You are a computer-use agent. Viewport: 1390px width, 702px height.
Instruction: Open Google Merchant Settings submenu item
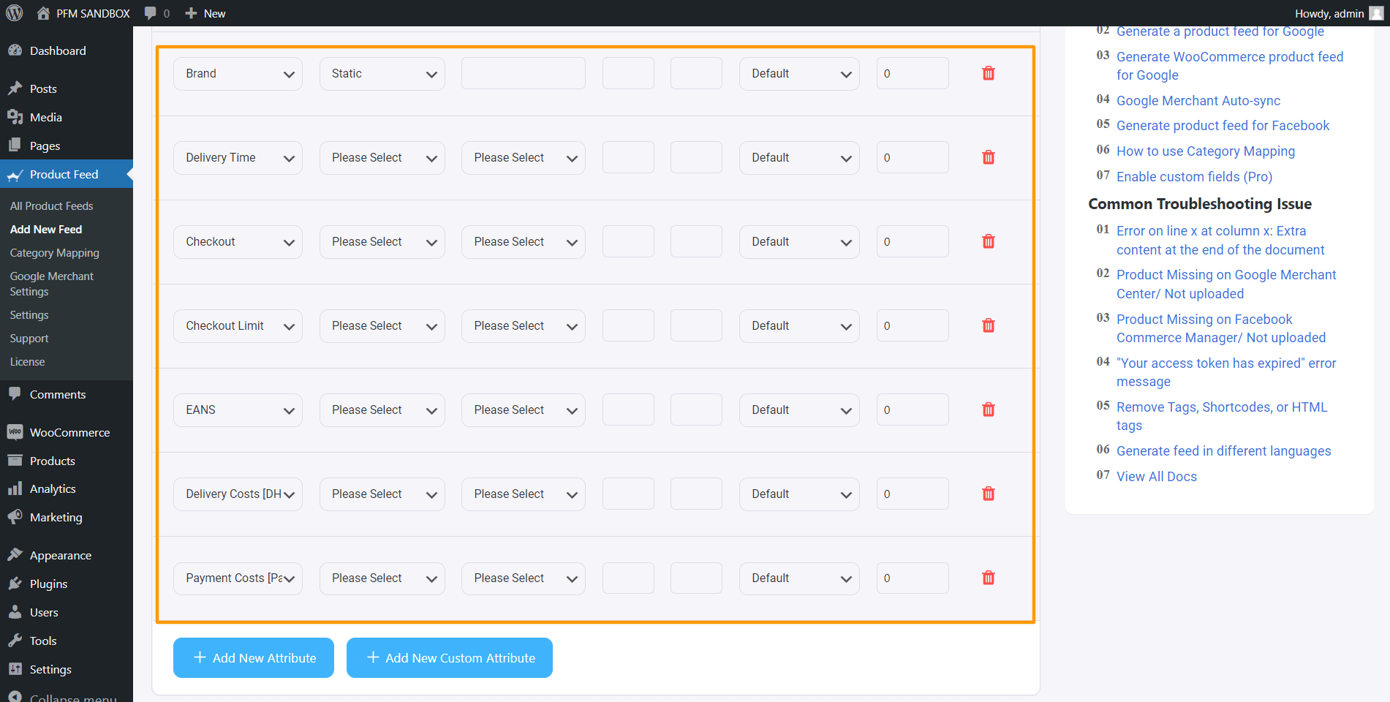(52, 284)
